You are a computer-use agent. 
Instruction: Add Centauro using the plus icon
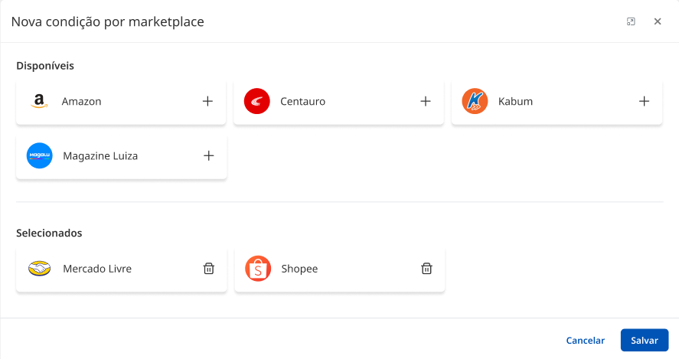[x=426, y=101]
